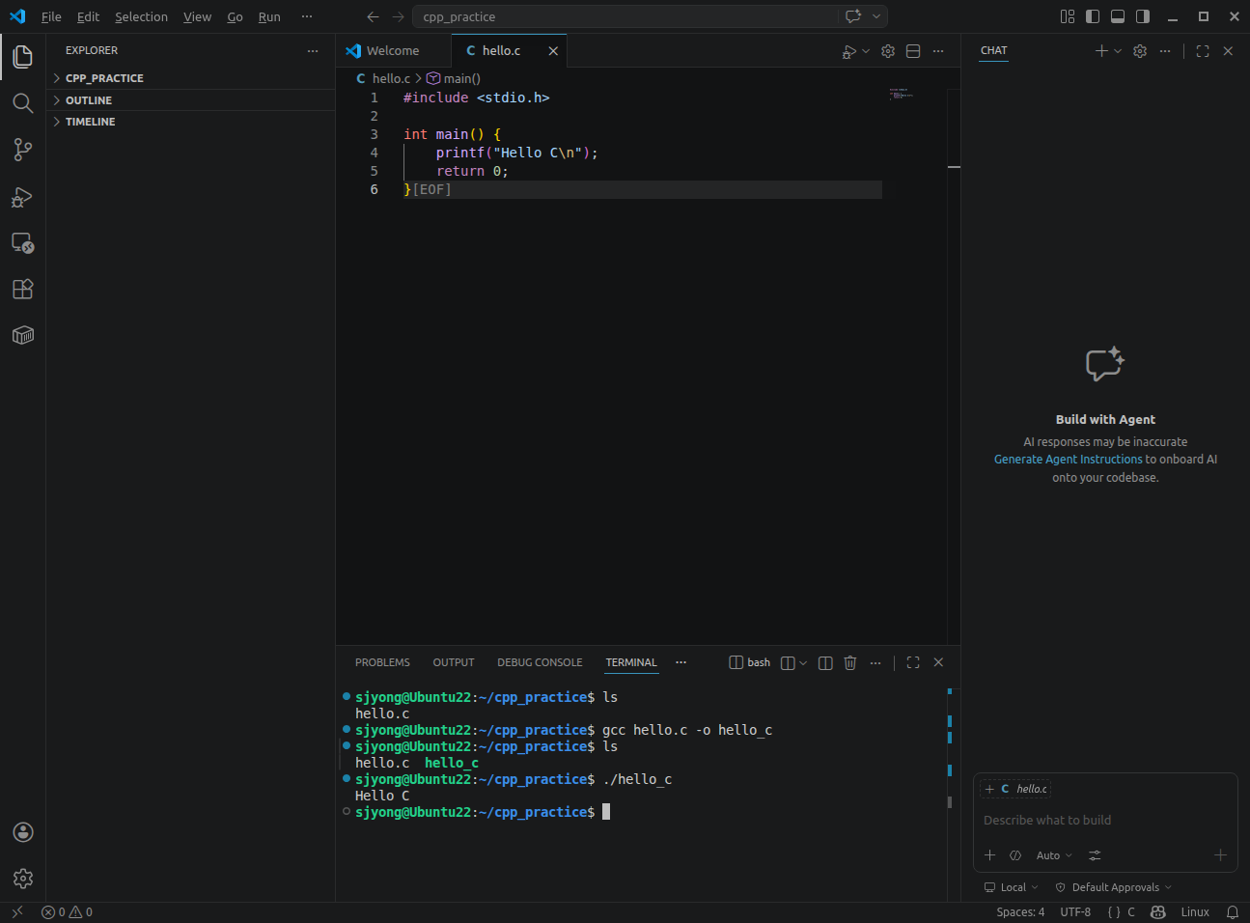
Task: Switch to the PROBLEMS panel tab
Action: (382, 662)
